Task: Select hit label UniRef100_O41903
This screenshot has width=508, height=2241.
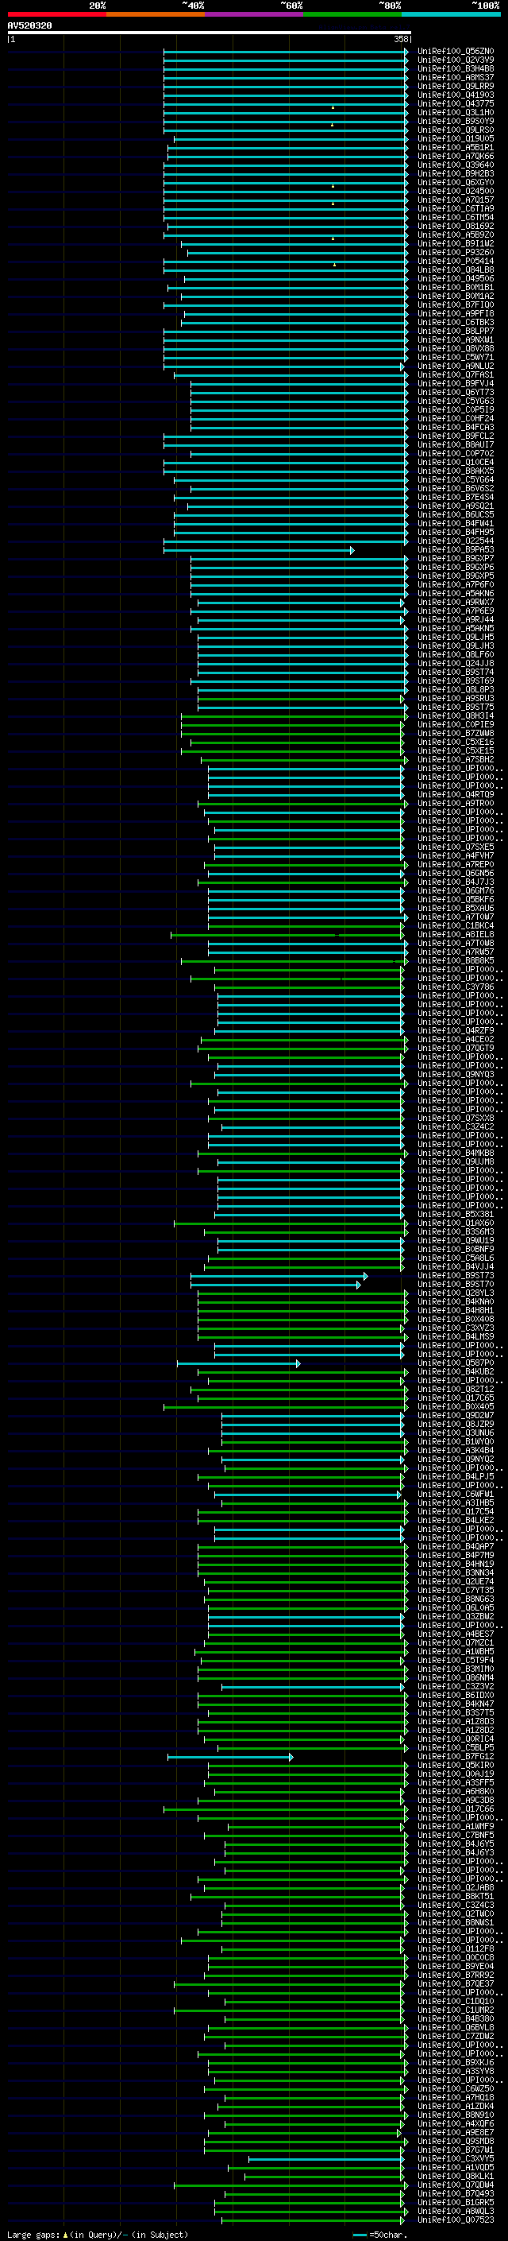Action: [x=456, y=95]
